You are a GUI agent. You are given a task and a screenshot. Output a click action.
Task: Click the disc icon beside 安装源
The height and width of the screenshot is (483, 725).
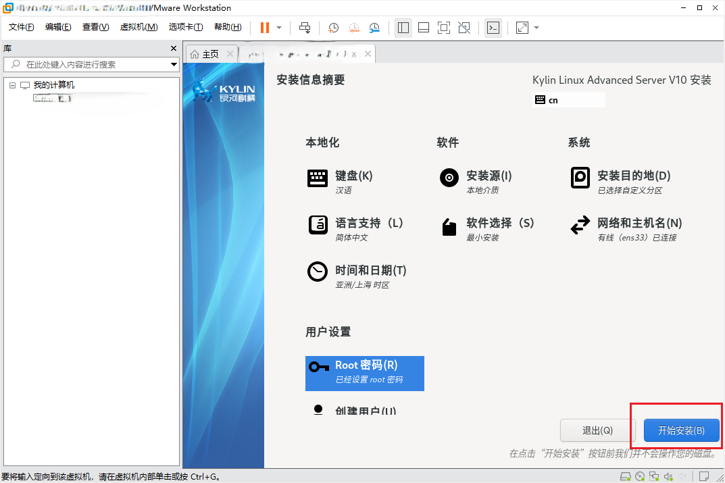[449, 178]
